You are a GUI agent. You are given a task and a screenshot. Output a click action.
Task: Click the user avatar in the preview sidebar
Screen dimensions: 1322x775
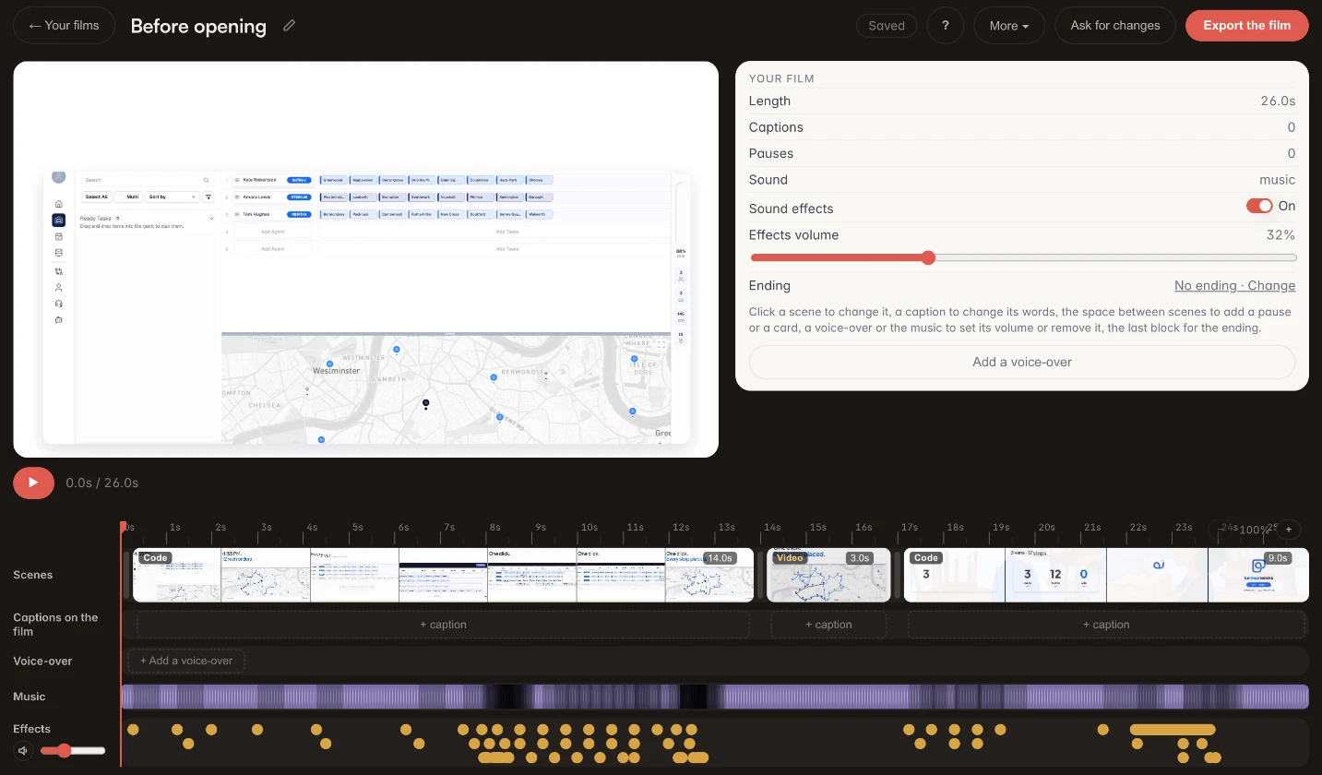(59, 177)
